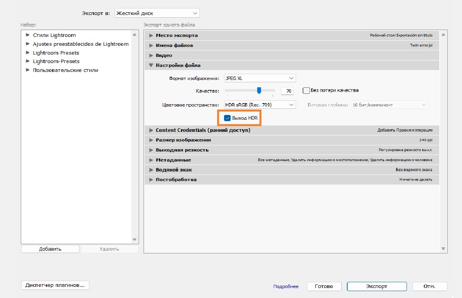Expand Пользовательские стили folder
Screen dimensions: 462x298
click(28, 70)
